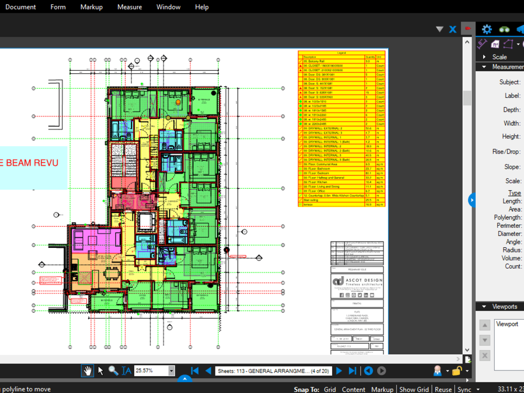Toggle Reuse mode in status bar
Image resolution: width=524 pixels, height=393 pixels.
pos(443,389)
